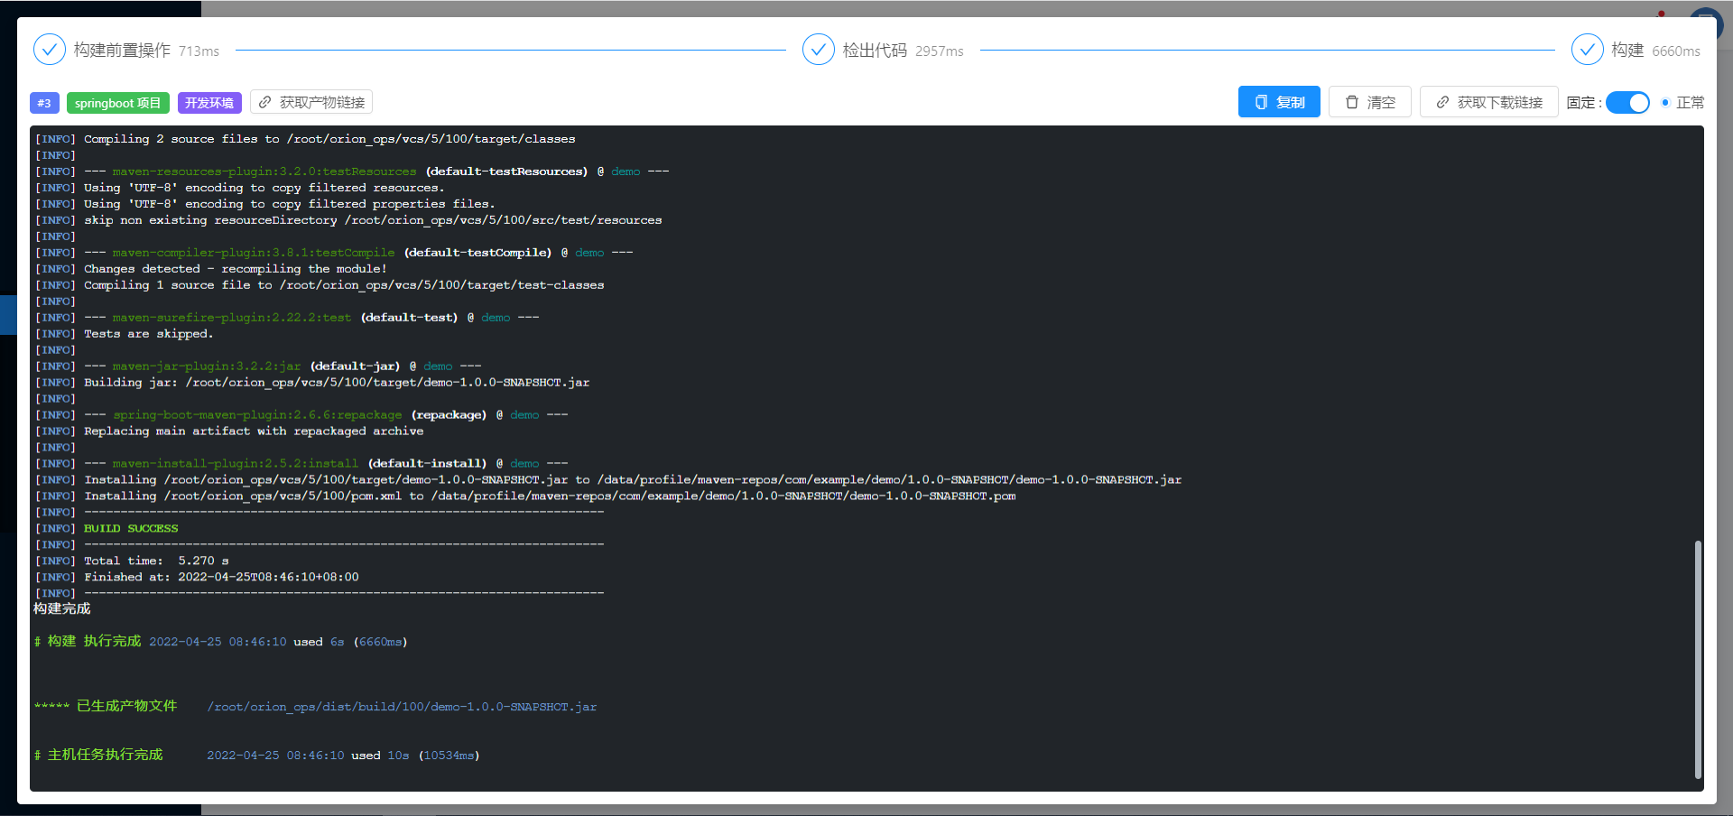Screen dimensions: 1733x816
Task: Click the maven-resources-plugin:3.2.0:testResources text
Action: tap(264, 172)
